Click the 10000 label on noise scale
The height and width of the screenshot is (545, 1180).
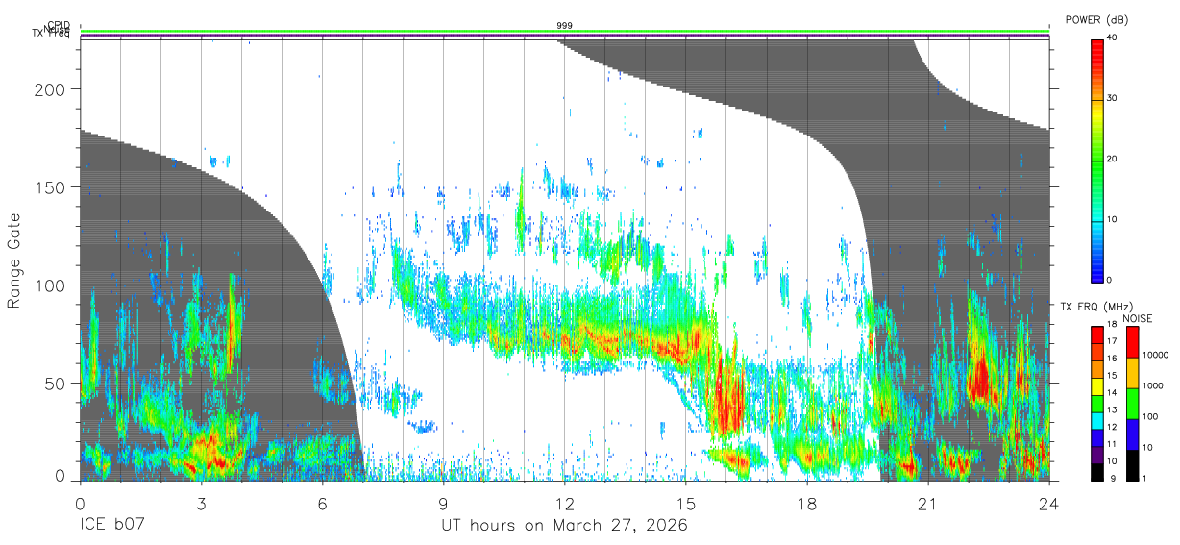[x=1156, y=357]
